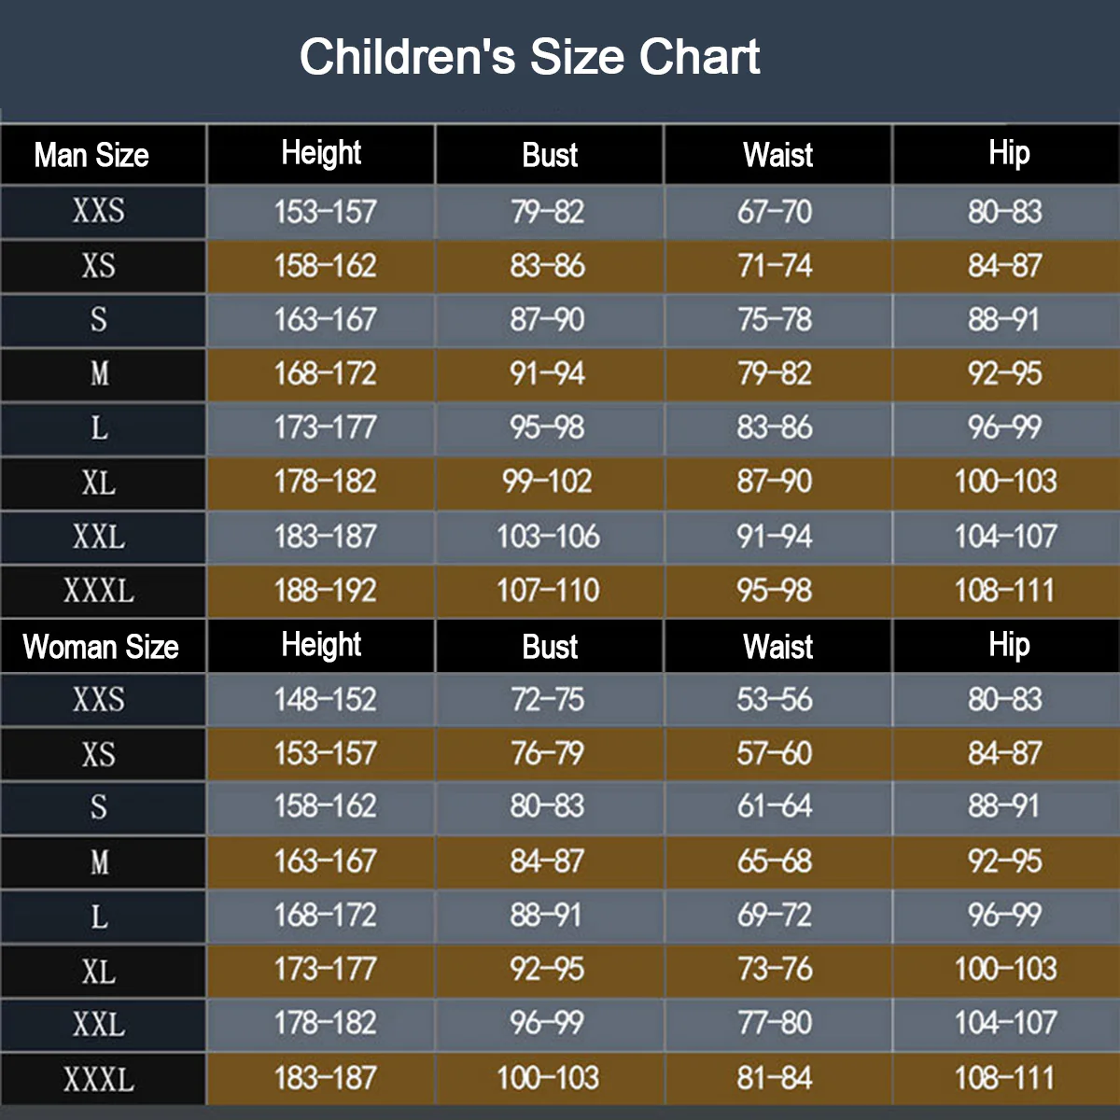Viewport: 1120px width, 1120px height.
Task: Click the Hip header in the man table
Action: pyautogui.click(x=1009, y=153)
